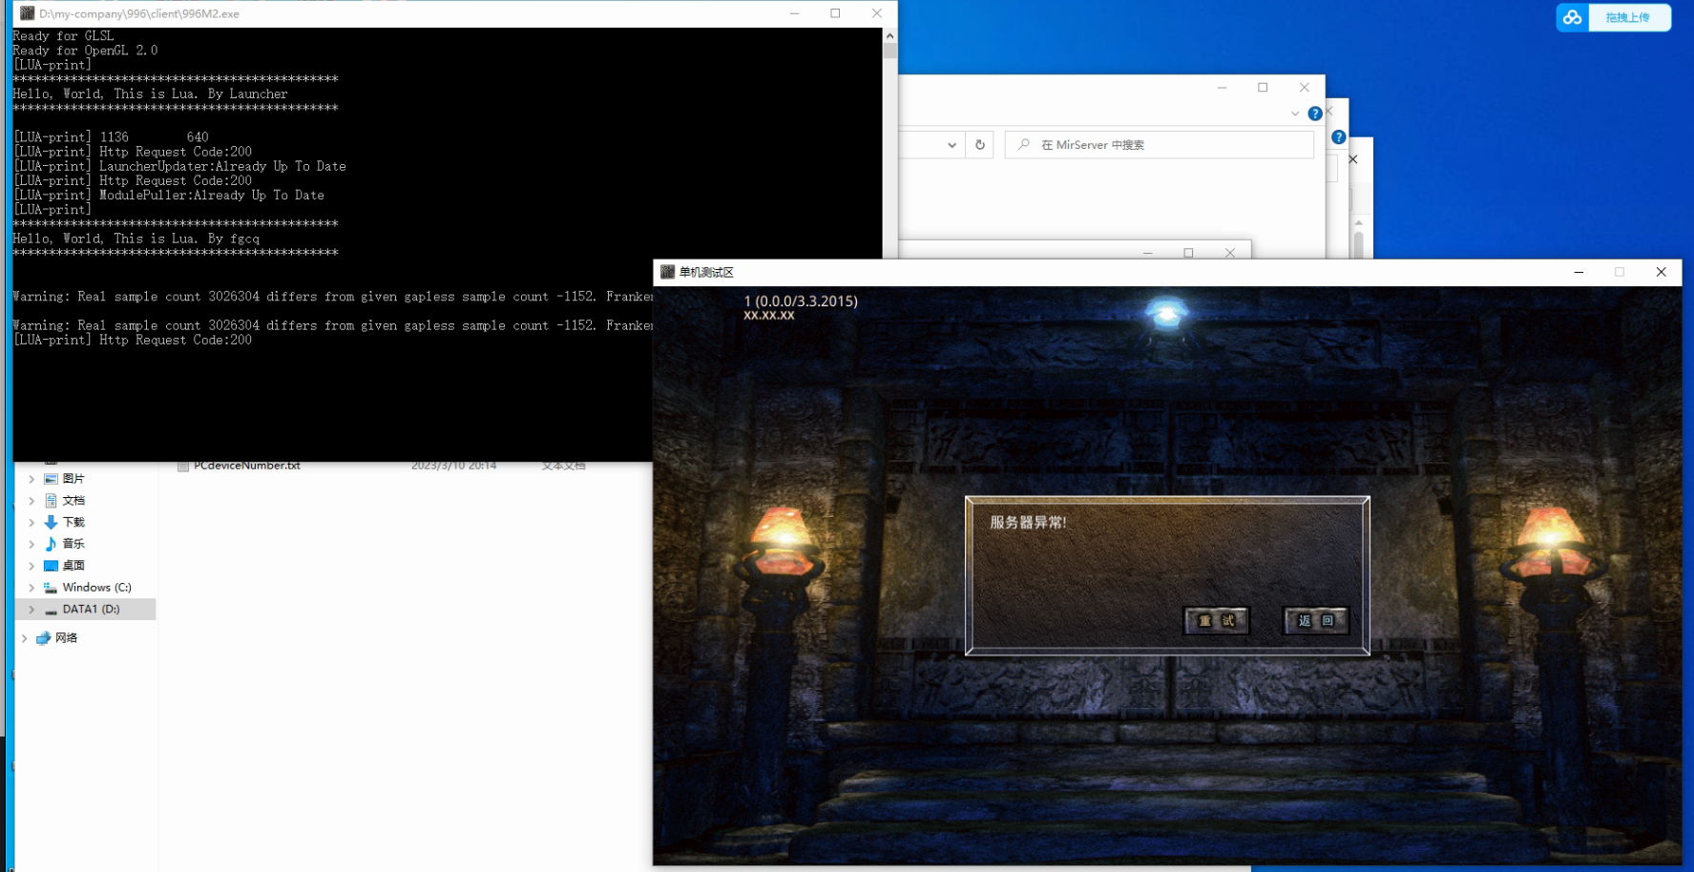Select the 文档 folder in the sidebar
Image resolution: width=1694 pixels, height=872 pixels.
click(x=73, y=501)
